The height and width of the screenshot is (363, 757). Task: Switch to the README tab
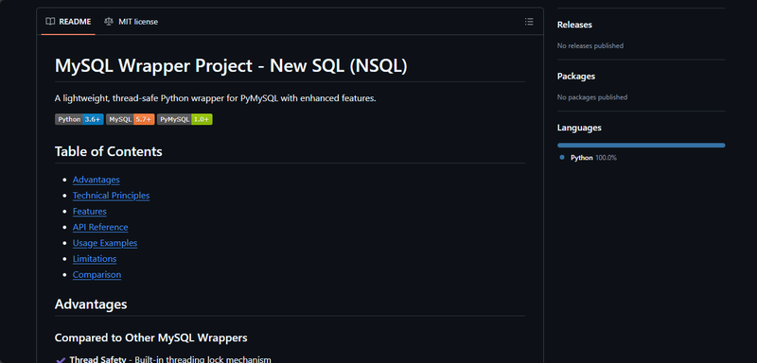tap(68, 22)
